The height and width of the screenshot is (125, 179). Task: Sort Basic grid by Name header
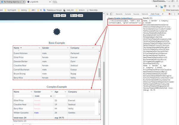click(x=16, y=48)
